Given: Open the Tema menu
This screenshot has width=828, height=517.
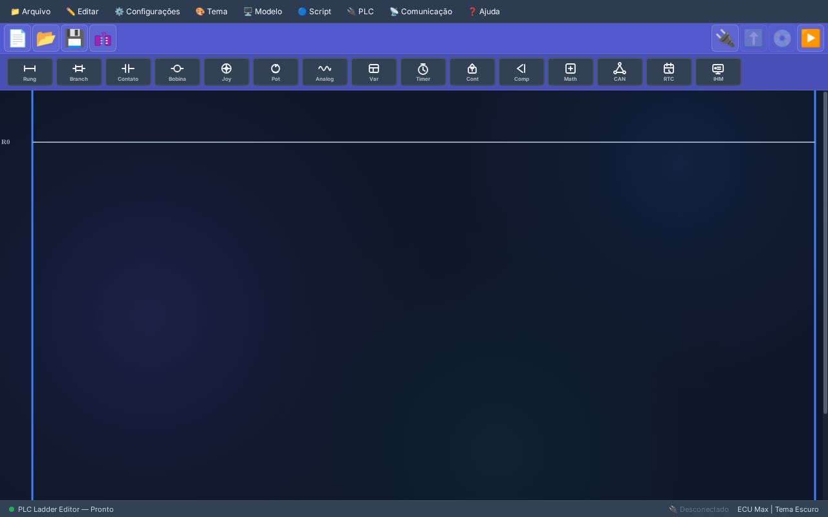Looking at the screenshot, I should [212, 12].
